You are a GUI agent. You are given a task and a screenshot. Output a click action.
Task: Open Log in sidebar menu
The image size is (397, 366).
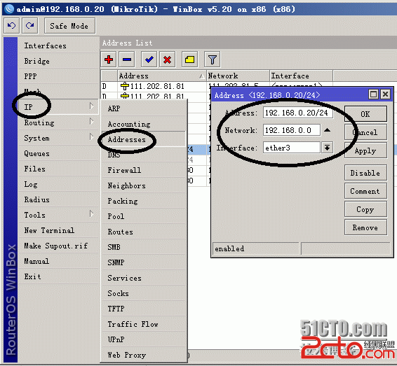[58, 184]
